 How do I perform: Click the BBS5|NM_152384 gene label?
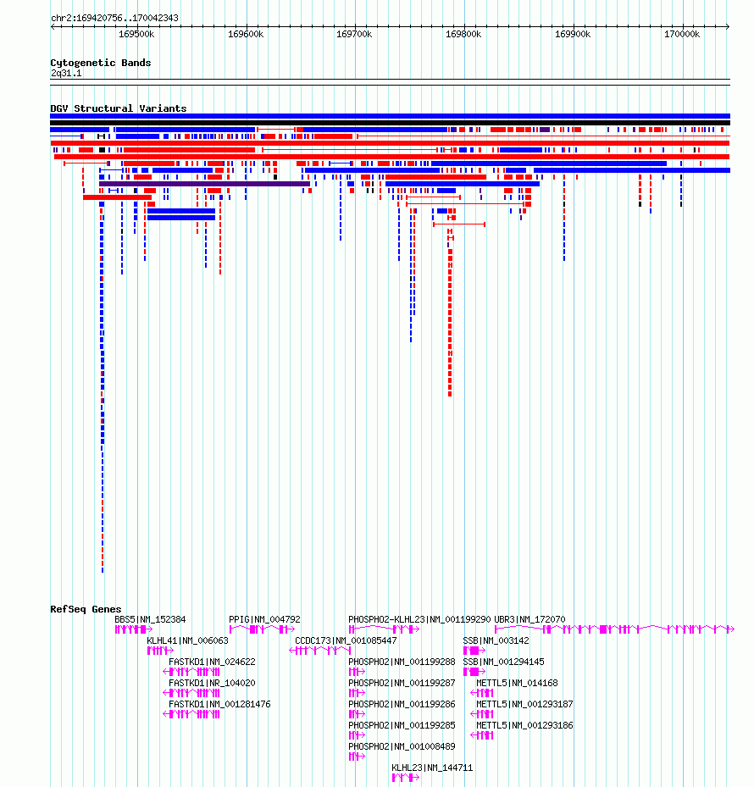point(150,620)
